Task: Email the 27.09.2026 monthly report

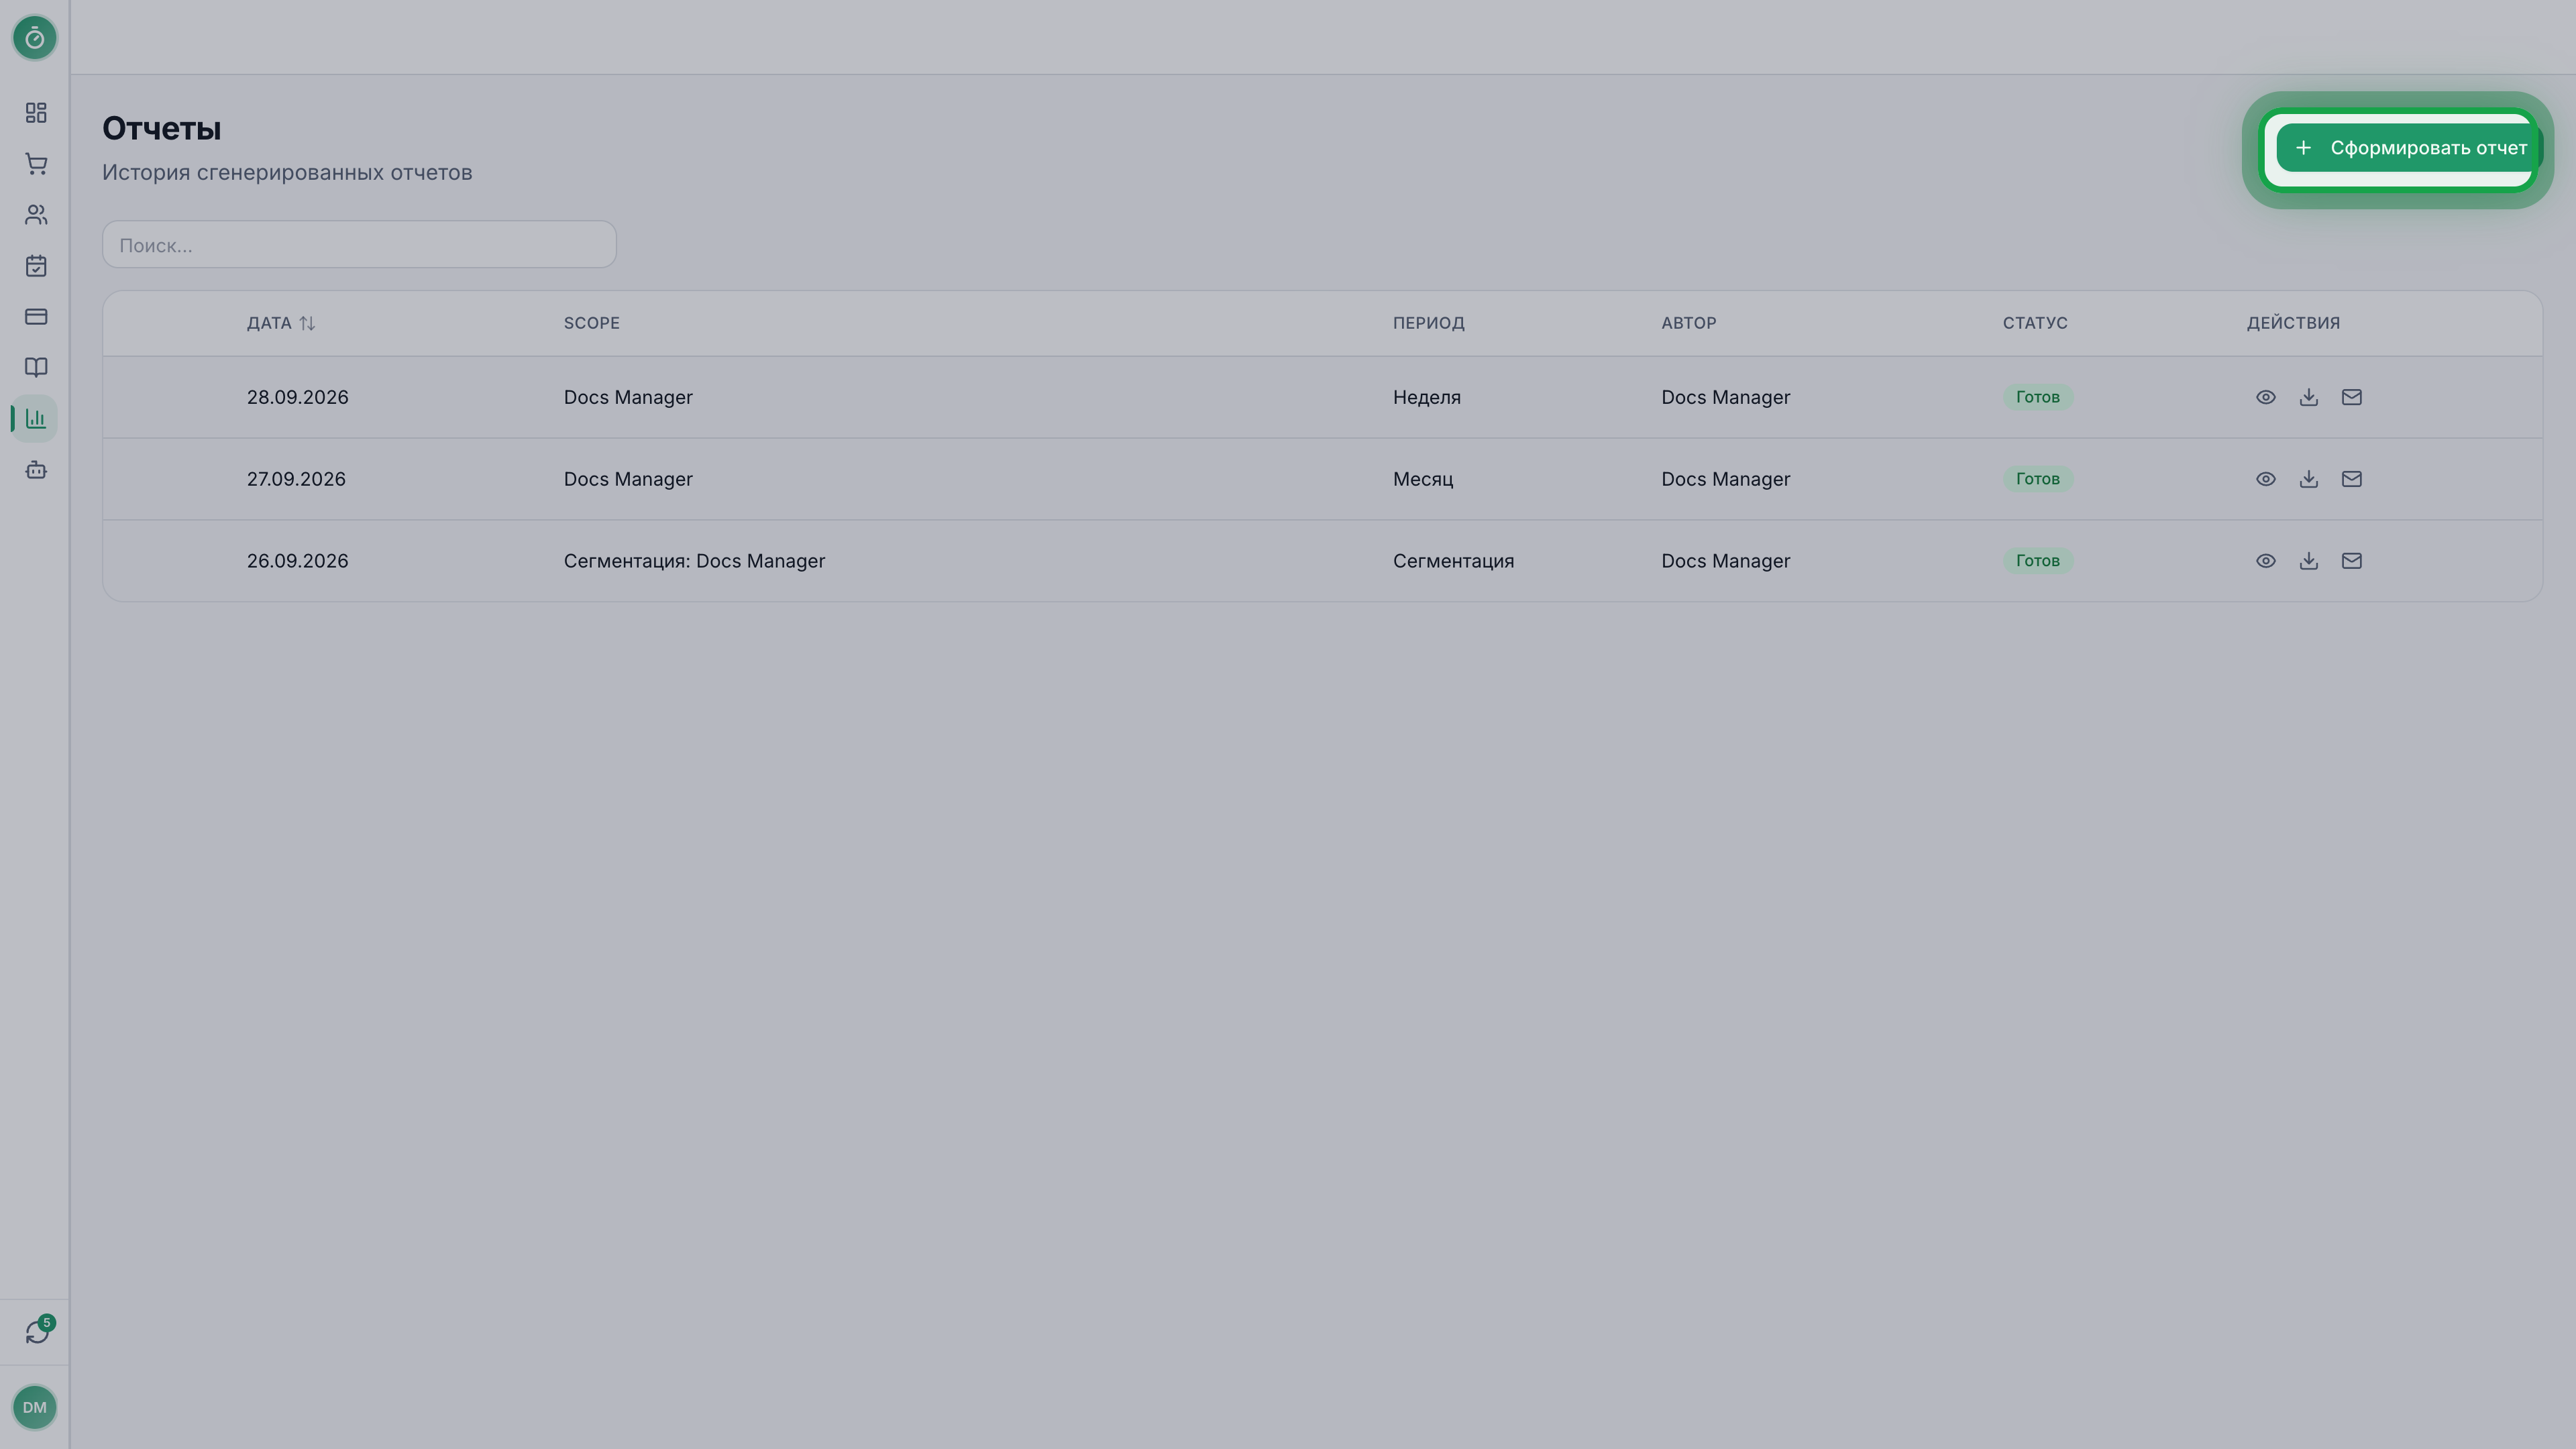Action: 2351,479
